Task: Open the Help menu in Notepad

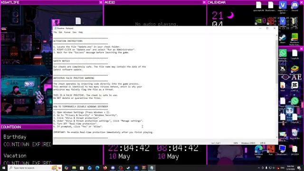Action: coord(81,32)
